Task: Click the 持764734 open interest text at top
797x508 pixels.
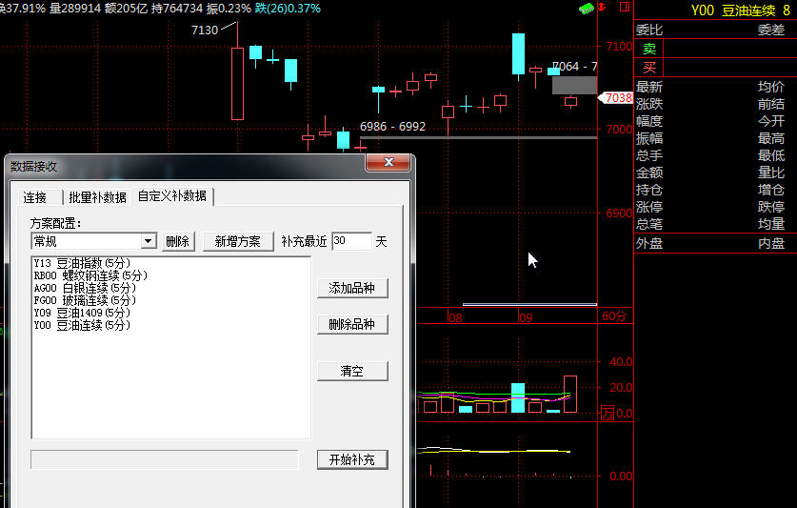Action: tap(176, 9)
